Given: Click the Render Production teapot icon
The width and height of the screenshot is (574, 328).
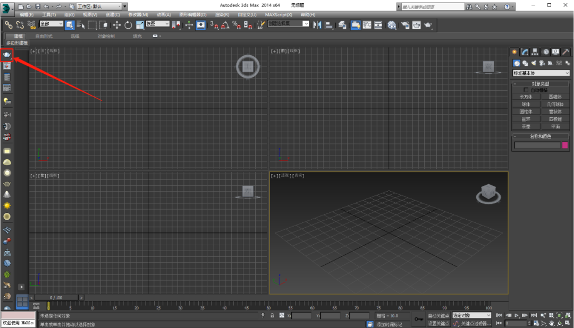Looking at the screenshot, I should pyautogui.click(x=428, y=25).
